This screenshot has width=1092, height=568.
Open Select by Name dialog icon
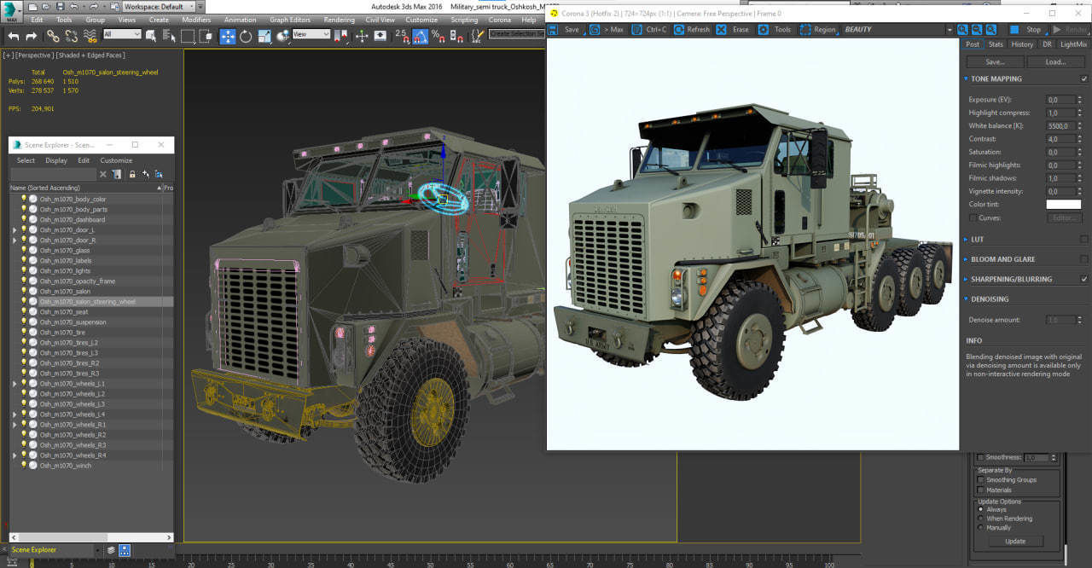pyautogui.click(x=169, y=36)
